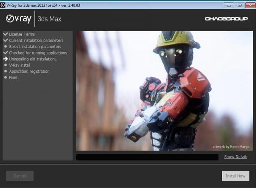Viewport: 256px width, 188px height.
Task: Click the robot artwork image
Action: pyautogui.click(x=166, y=91)
